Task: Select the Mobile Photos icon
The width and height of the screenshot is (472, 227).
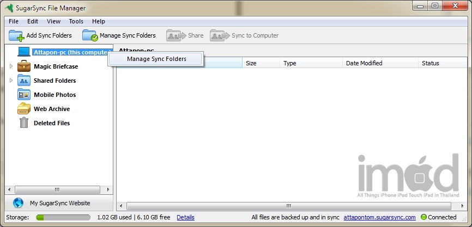Action: tap(24, 95)
